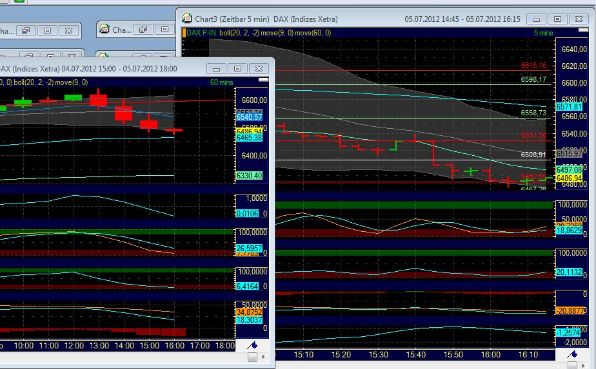This screenshot has height=369, width=596.
Task: Click the 16:00 label on the 5 mins axis
Action: 491,355
